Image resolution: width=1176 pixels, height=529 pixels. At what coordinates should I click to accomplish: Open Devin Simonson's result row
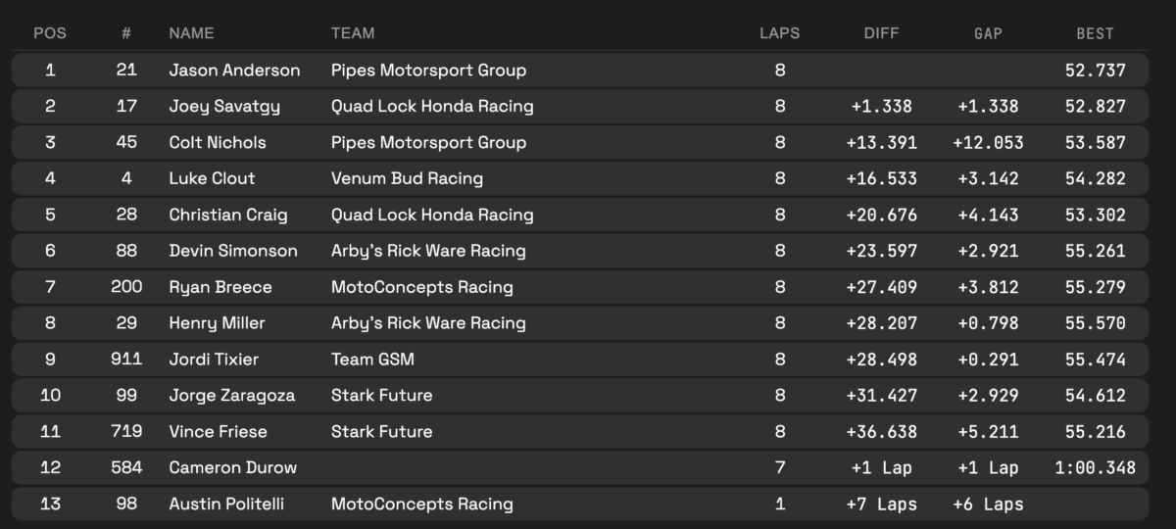pyautogui.click(x=233, y=251)
